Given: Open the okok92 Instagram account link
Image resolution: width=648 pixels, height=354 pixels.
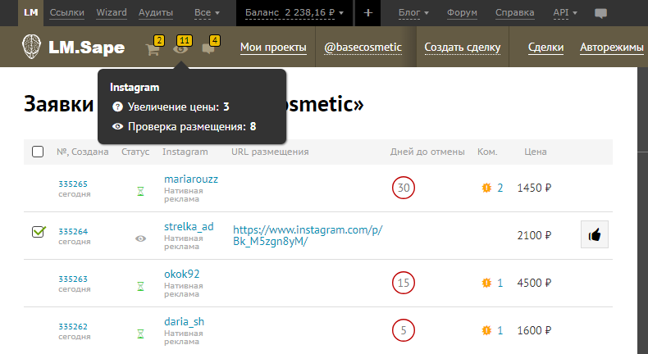Looking at the screenshot, I should [x=182, y=274].
